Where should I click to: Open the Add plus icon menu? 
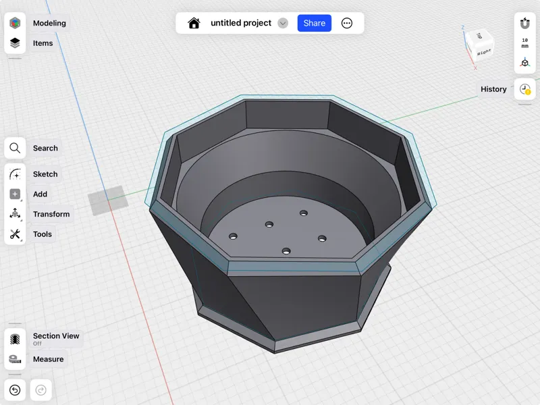(15, 194)
